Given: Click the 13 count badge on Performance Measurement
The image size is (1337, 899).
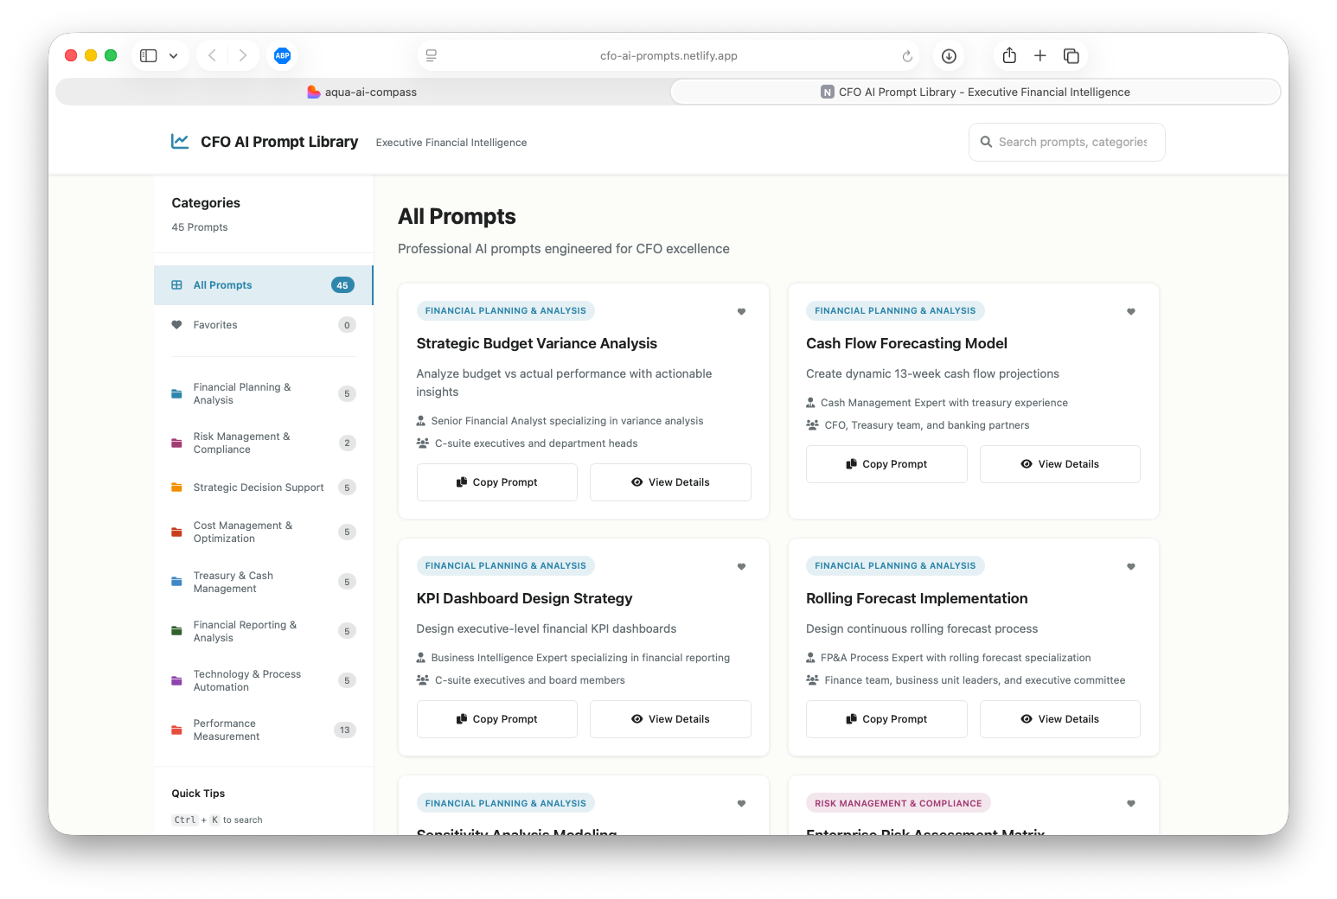Looking at the screenshot, I should 345,730.
